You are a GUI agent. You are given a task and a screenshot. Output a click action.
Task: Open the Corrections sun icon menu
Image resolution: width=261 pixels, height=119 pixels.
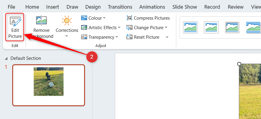tap(67, 21)
